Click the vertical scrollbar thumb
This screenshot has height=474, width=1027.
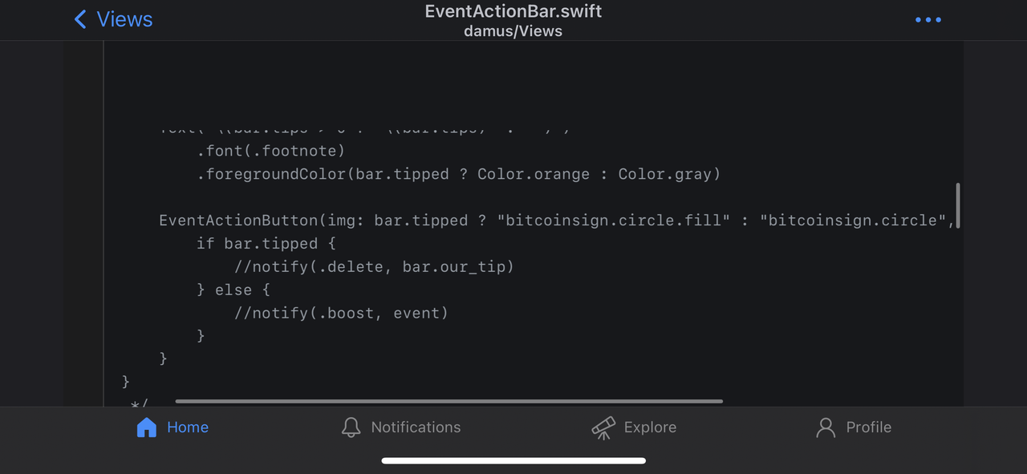[x=958, y=205]
